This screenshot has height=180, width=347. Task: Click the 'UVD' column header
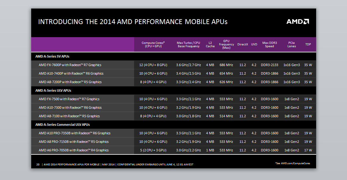254,44
